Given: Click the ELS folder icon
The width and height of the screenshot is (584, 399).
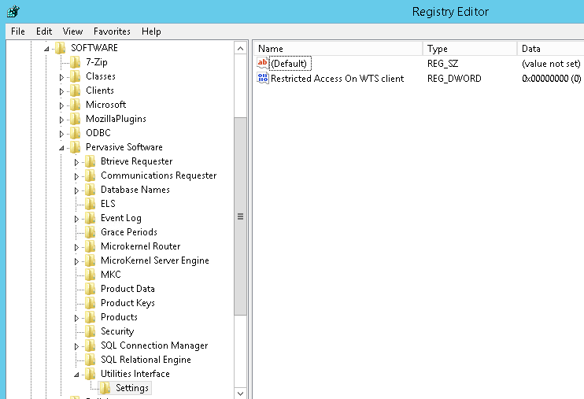Looking at the screenshot, I should click(x=90, y=203).
